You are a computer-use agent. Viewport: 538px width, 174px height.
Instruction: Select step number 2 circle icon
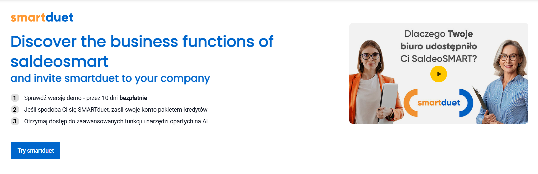pyautogui.click(x=15, y=110)
